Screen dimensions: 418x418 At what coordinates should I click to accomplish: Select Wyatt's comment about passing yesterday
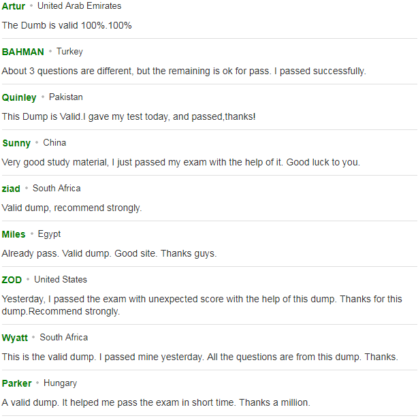click(199, 357)
